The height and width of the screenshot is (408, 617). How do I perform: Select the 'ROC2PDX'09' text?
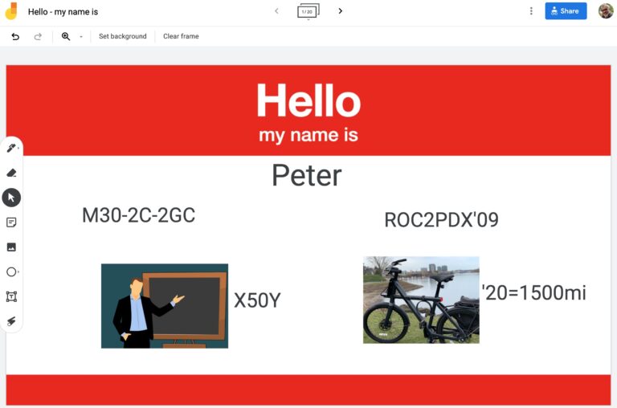pyautogui.click(x=442, y=219)
